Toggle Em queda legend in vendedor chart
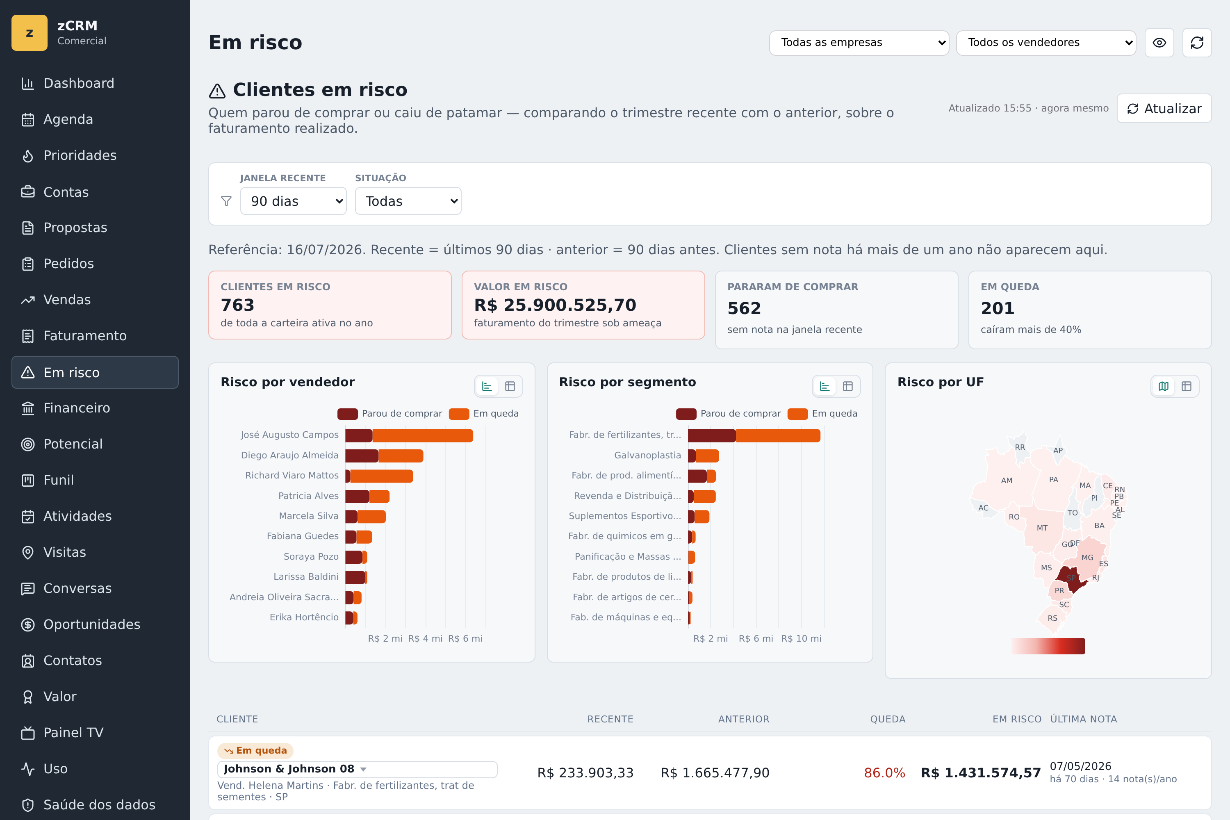 (x=484, y=414)
